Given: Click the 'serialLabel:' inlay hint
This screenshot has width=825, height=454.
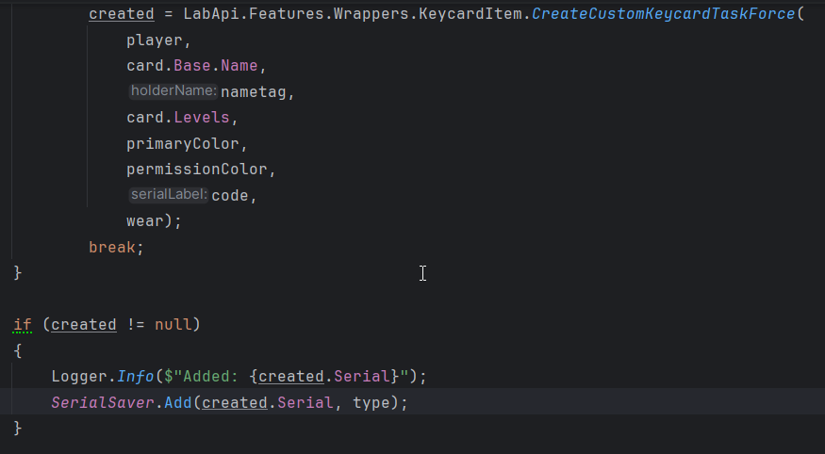Looking at the screenshot, I should [169, 194].
